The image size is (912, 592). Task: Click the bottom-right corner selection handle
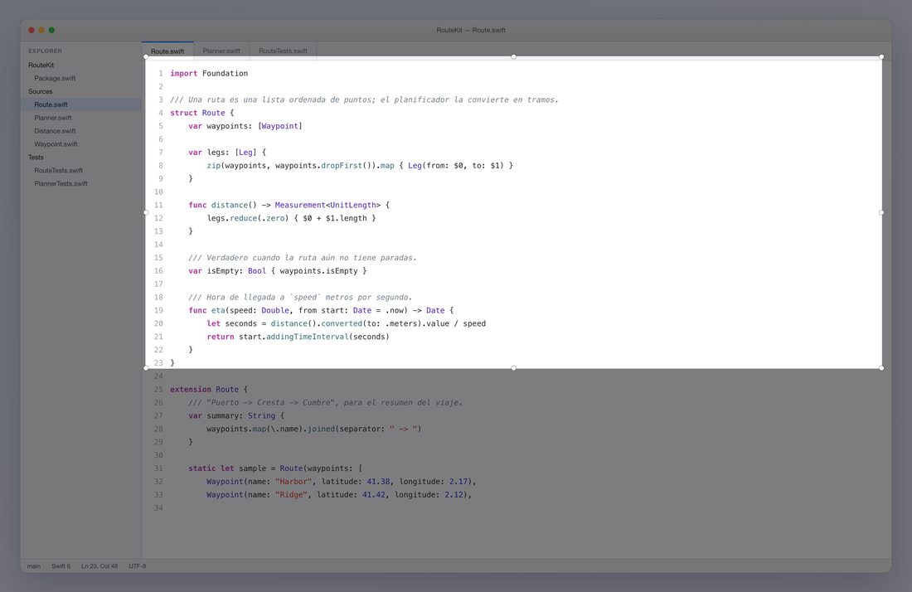882,368
